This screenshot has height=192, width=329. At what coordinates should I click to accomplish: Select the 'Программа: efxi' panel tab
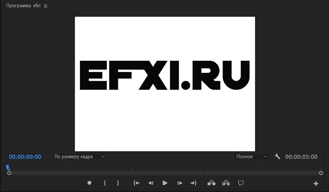(x=23, y=6)
